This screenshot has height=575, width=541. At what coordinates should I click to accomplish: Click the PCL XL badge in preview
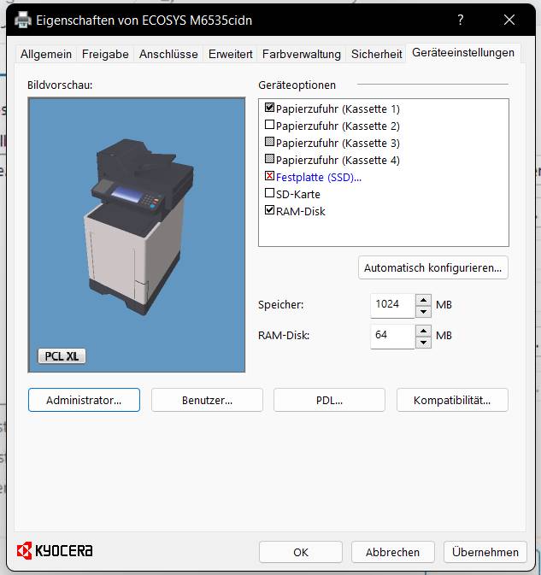click(62, 356)
